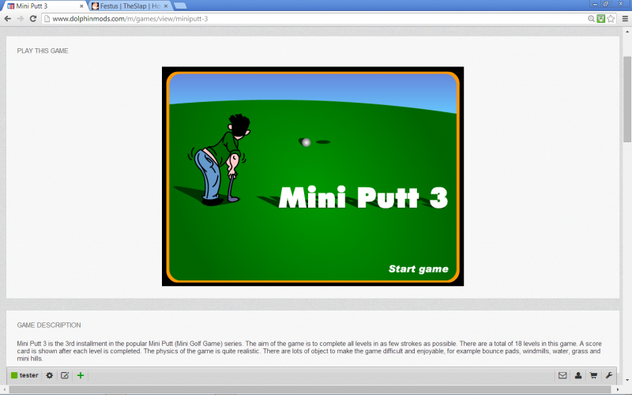Click the horizontal scrollbar thumb at bottom

tap(310, 389)
